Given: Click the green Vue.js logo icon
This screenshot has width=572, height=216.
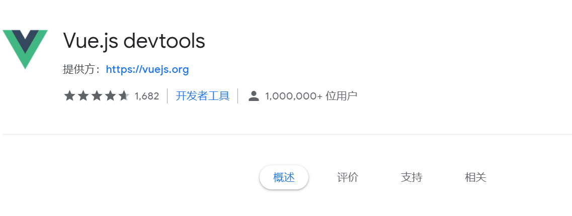Looking at the screenshot, I should pyautogui.click(x=25, y=49).
